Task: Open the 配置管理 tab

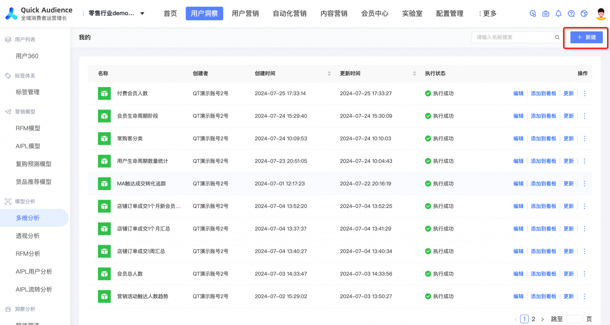Action: click(450, 13)
